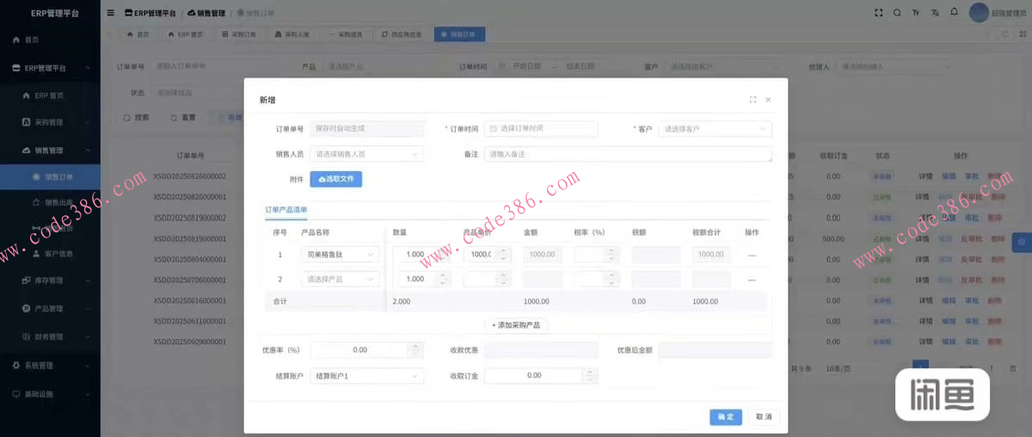Expand 库存管理 in the sidebar
Screen dimensions: 1032x437
50,280
